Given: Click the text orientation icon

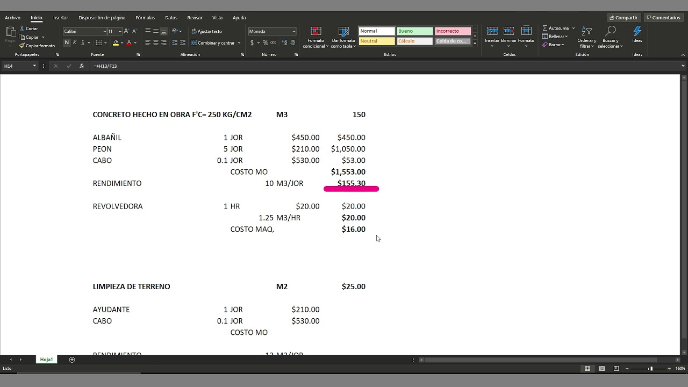Looking at the screenshot, I should pyautogui.click(x=175, y=31).
